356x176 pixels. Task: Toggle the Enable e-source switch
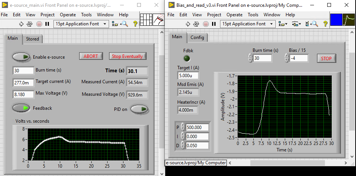pyautogui.click(x=21, y=57)
